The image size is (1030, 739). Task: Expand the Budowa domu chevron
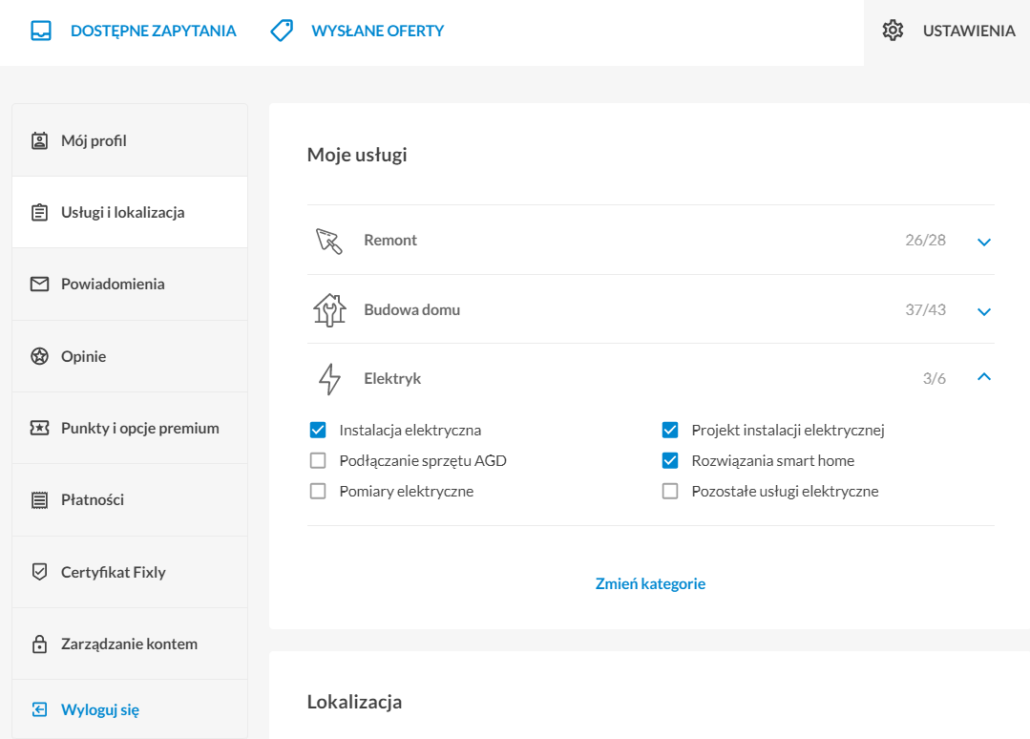click(984, 311)
